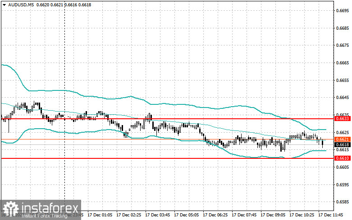This screenshot has width=352, height=220.
Task: Select the 0.6633 red price label
Action: [x=343, y=119]
